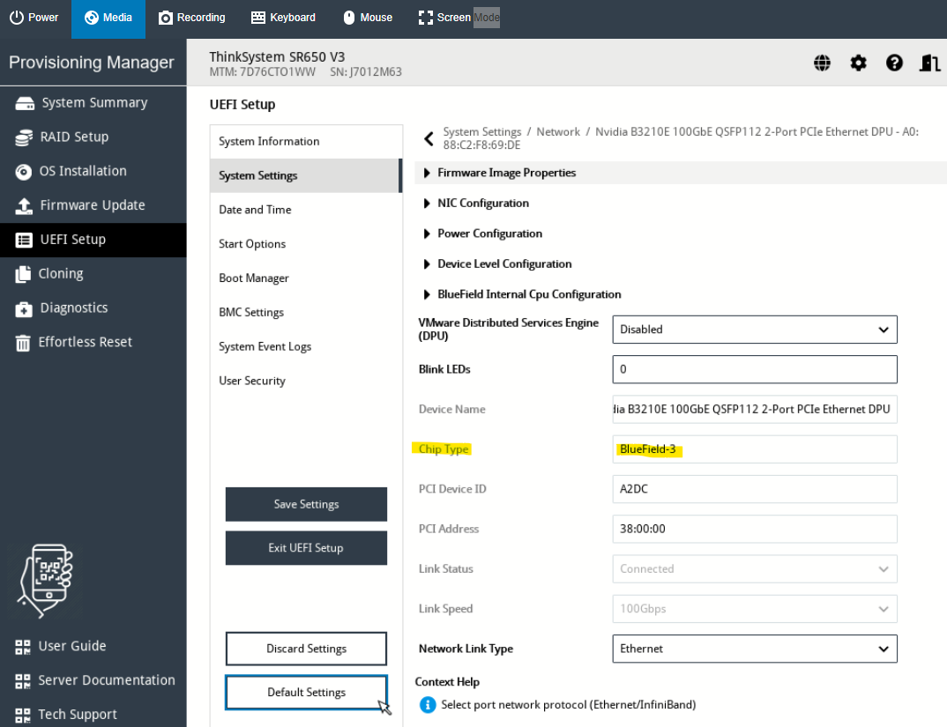The width and height of the screenshot is (947, 727).
Task: Open Server Documentation QR link
Action: [95, 680]
